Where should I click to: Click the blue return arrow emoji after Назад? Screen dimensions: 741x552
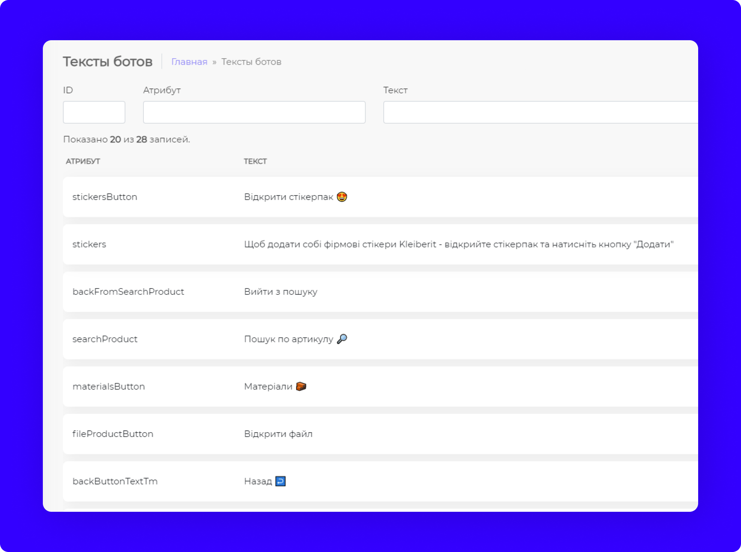coord(280,481)
